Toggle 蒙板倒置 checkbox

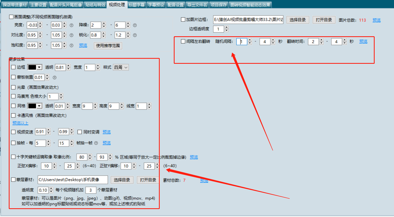pos(13,77)
